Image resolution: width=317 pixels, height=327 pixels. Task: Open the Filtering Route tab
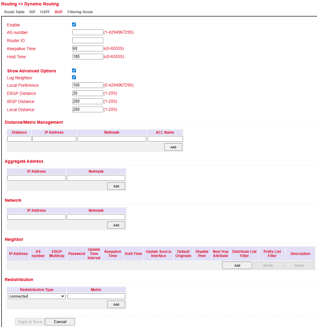[x=80, y=12]
